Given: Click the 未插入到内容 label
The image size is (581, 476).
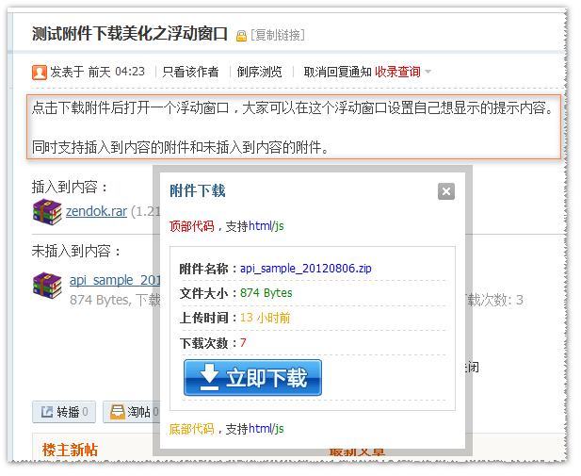Looking at the screenshot, I should tap(76, 251).
